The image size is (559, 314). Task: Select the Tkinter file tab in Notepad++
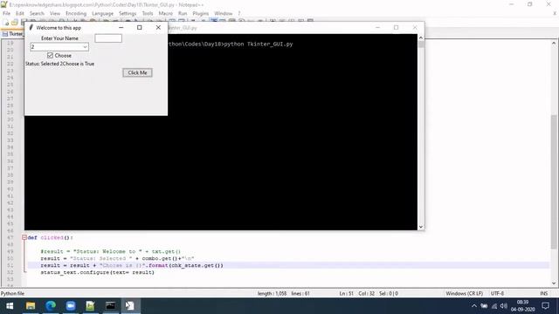[13, 34]
